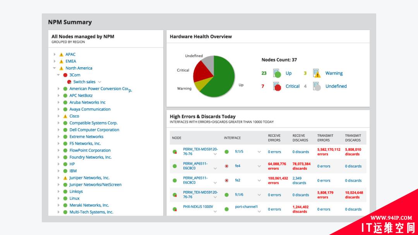The image size is (418, 235).
Task: Click the fe4 interface down status icon
Action: [226, 166]
